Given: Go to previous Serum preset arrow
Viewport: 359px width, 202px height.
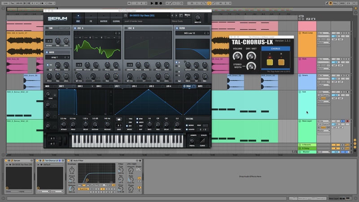Looking at the screenshot, I should pos(172,15).
